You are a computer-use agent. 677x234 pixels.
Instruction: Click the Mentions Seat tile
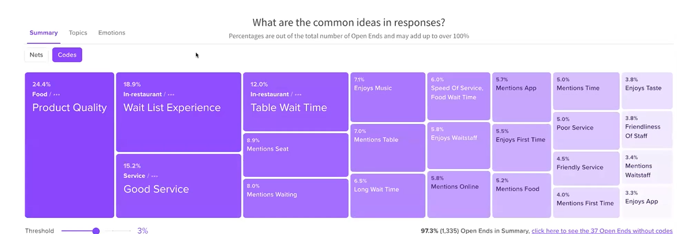[296, 155]
